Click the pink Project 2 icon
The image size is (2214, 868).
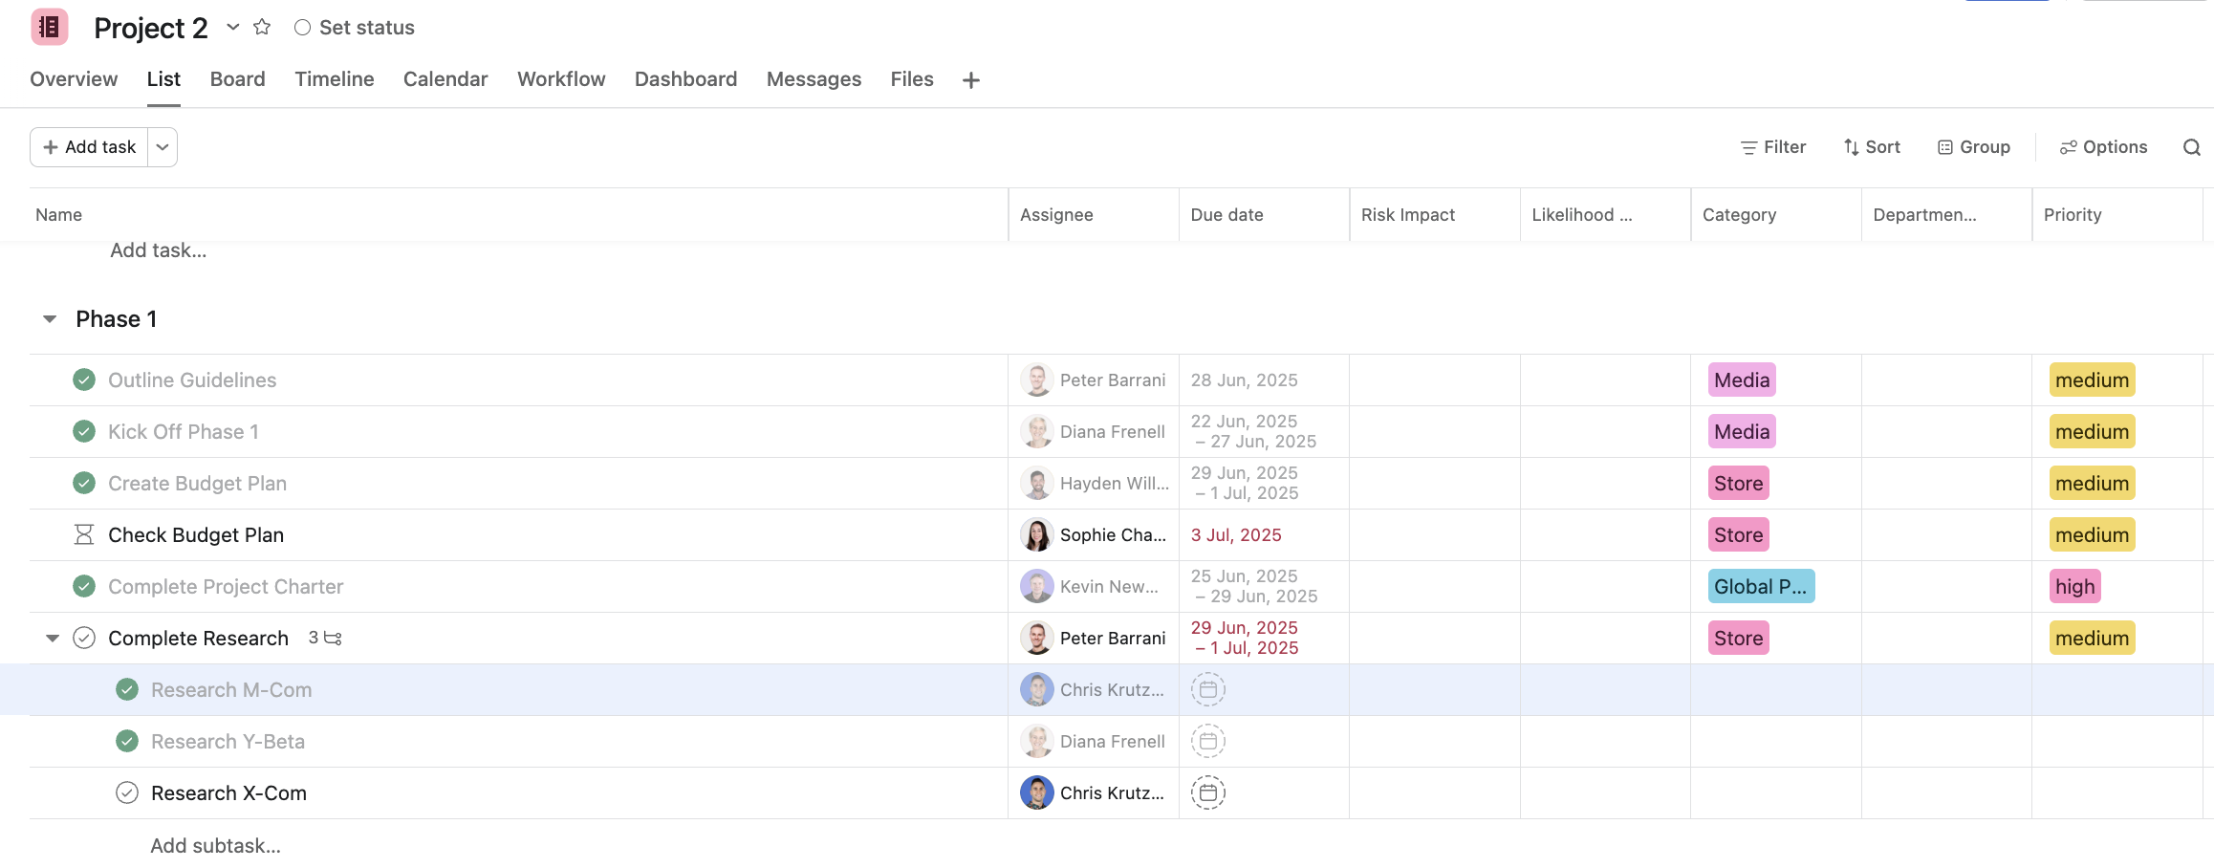(50, 28)
